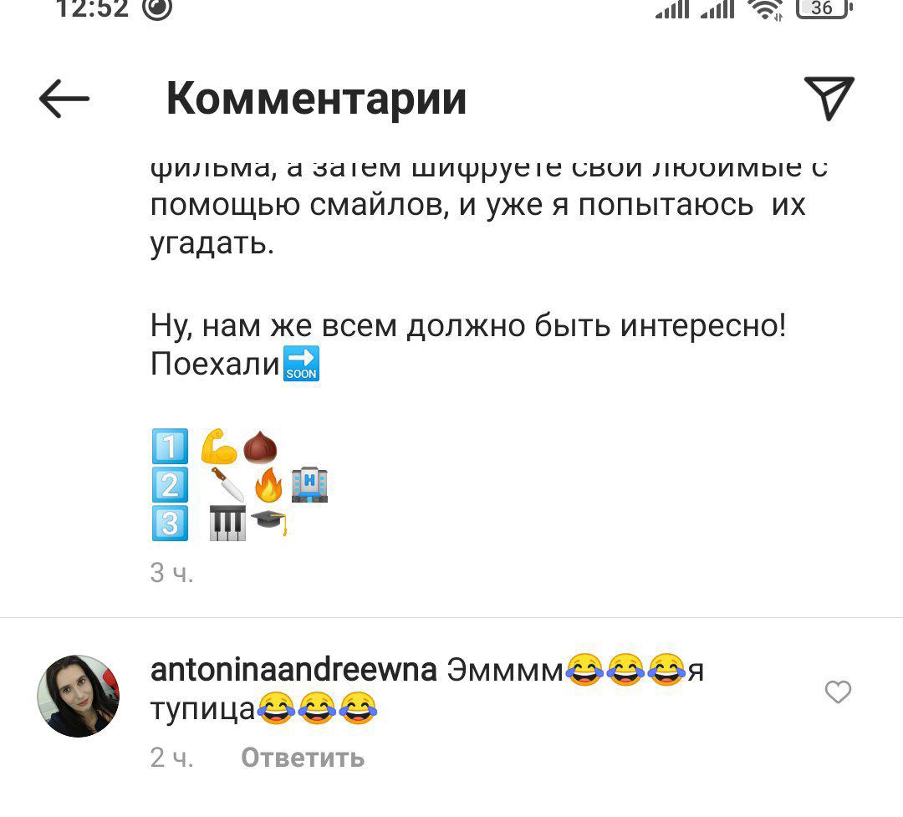Screen dimensions: 903x817
Task: Tap the piano keyboard emoji
Action: click(x=227, y=523)
